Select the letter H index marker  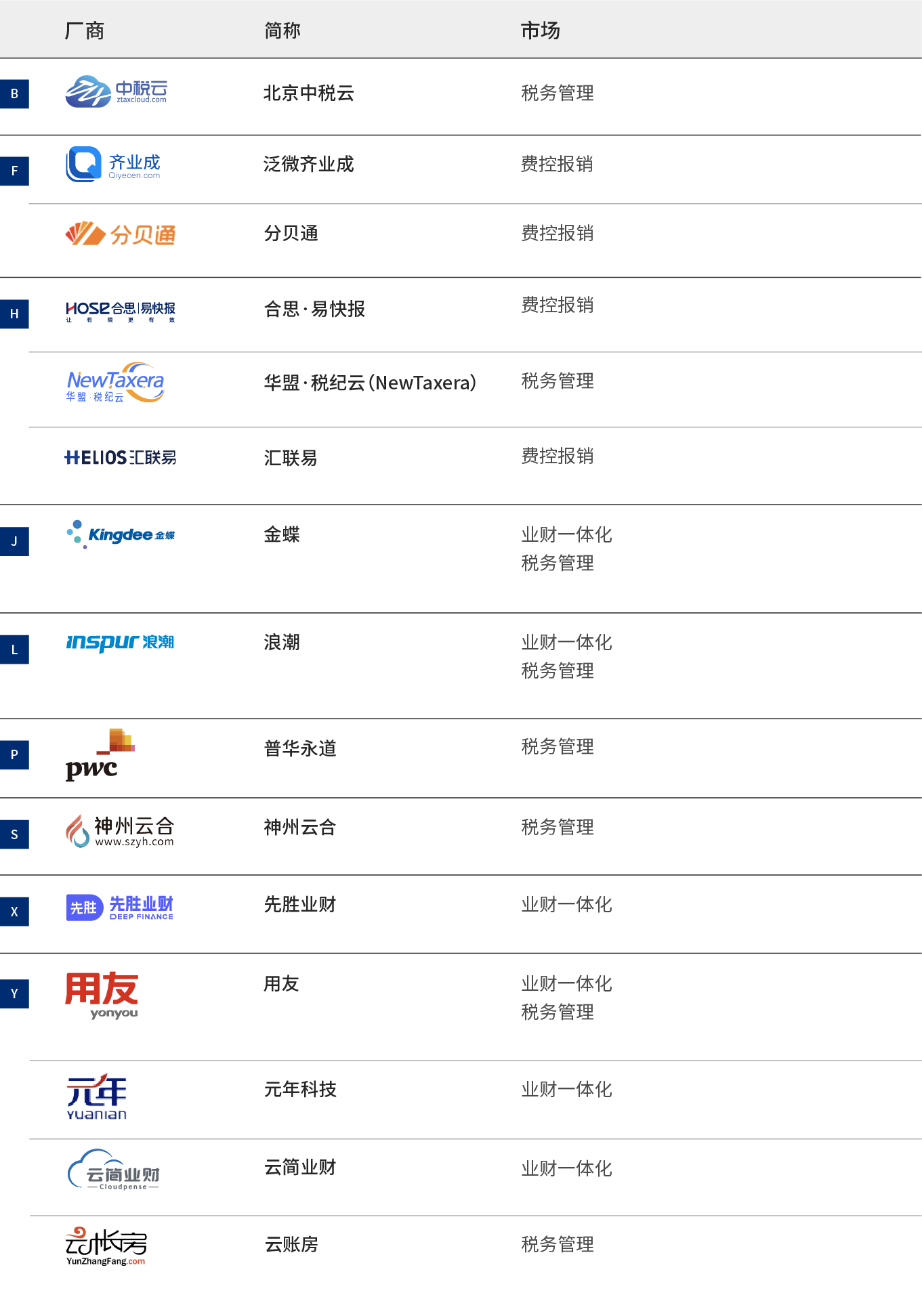point(14,314)
